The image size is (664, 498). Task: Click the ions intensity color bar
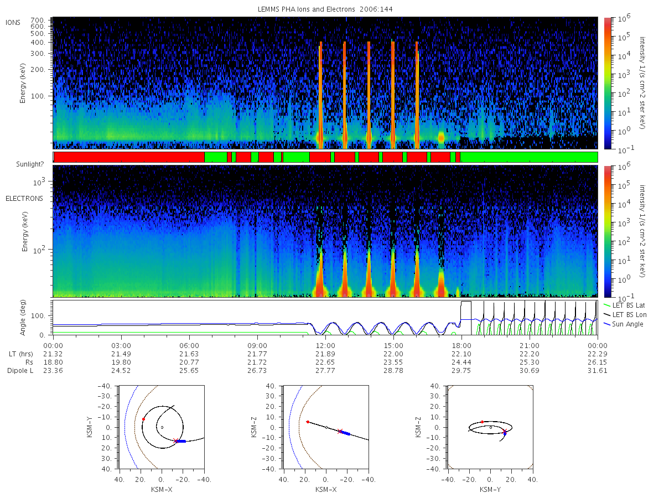pos(607,83)
